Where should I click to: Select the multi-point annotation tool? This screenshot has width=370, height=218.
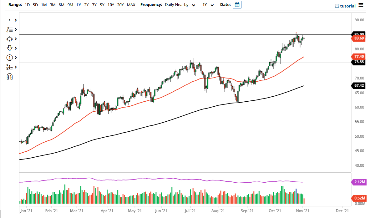(x=10, y=29)
